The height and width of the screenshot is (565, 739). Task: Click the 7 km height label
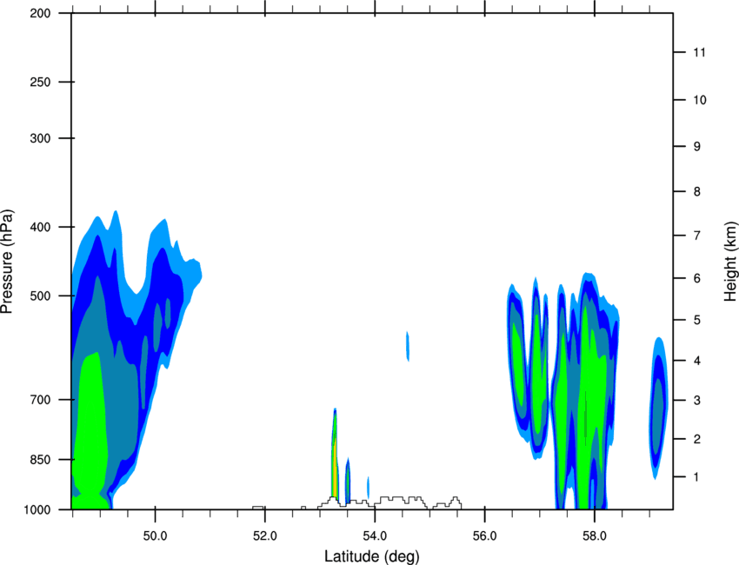697,236
